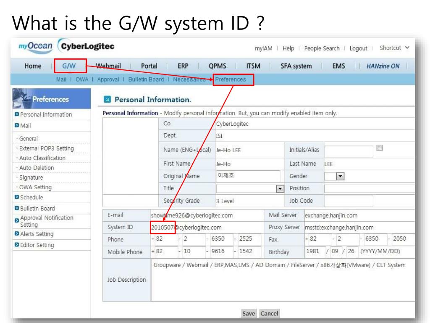Open the EMS menu
This screenshot has width=430, height=323.
(x=339, y=66)
